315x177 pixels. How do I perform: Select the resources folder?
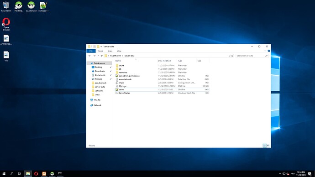(x=162, y=72)
